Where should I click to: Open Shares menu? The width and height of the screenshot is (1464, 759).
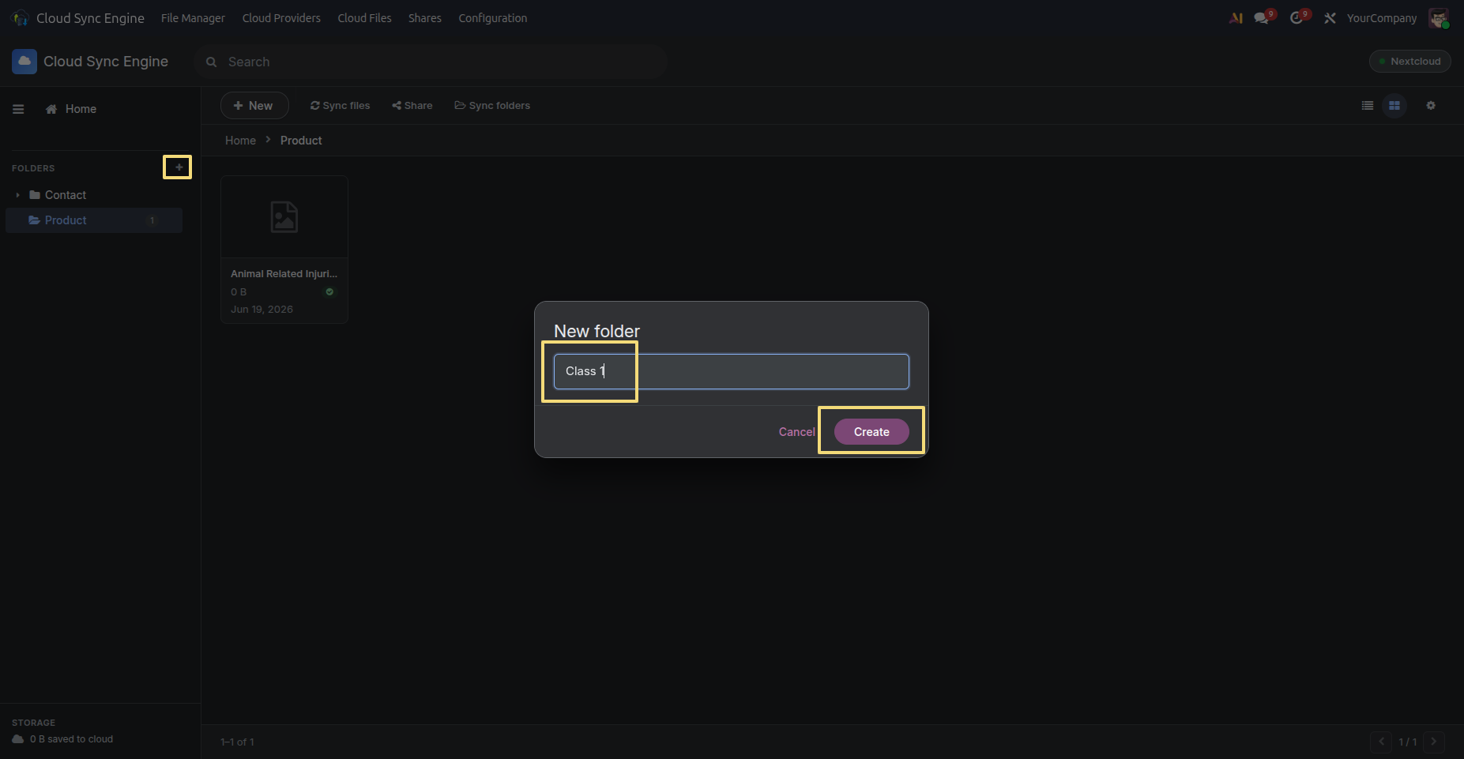[425, 18]
